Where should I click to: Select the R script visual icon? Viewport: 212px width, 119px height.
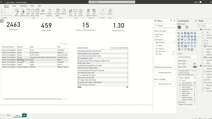188,46
